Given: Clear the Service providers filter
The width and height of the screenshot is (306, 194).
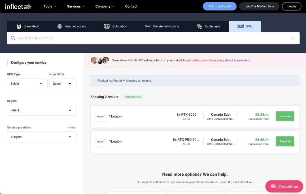Looking at the screenshot, I should [72, 128].
